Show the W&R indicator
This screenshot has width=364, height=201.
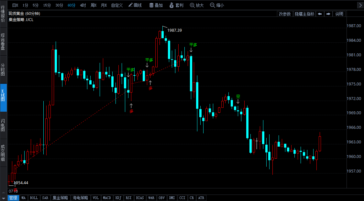pos(151,198)
